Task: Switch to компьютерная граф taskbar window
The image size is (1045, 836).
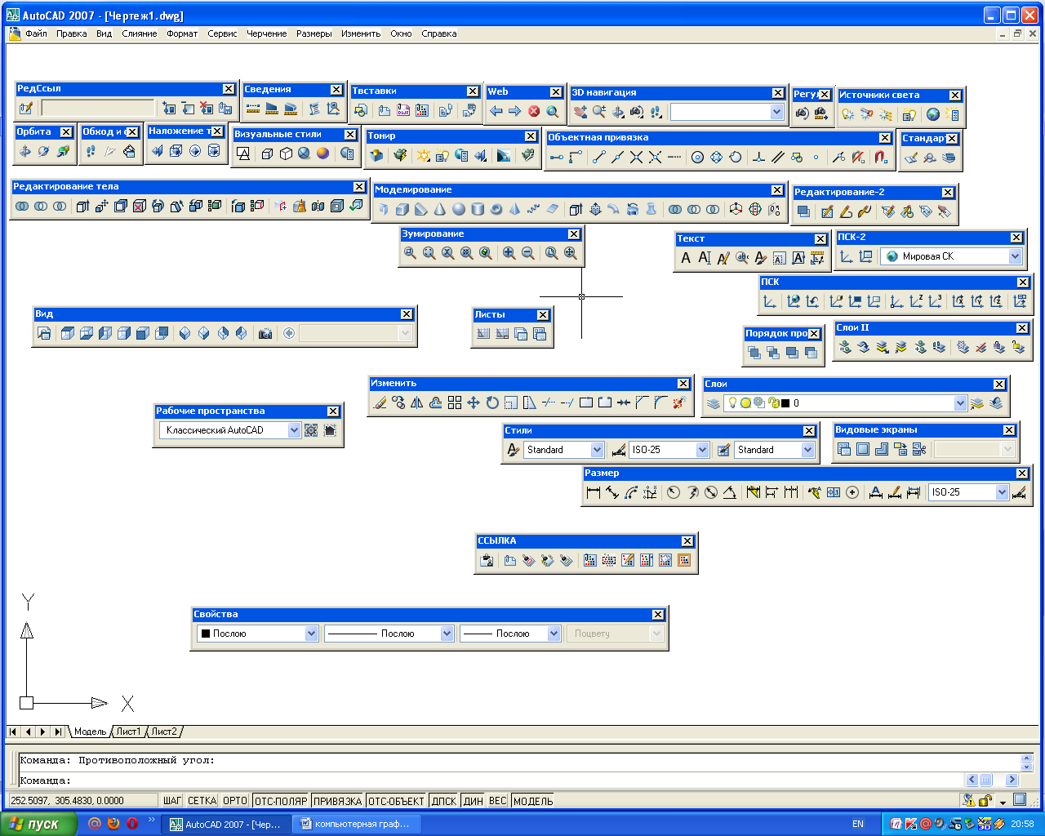Action: click(x=358, y=824)
